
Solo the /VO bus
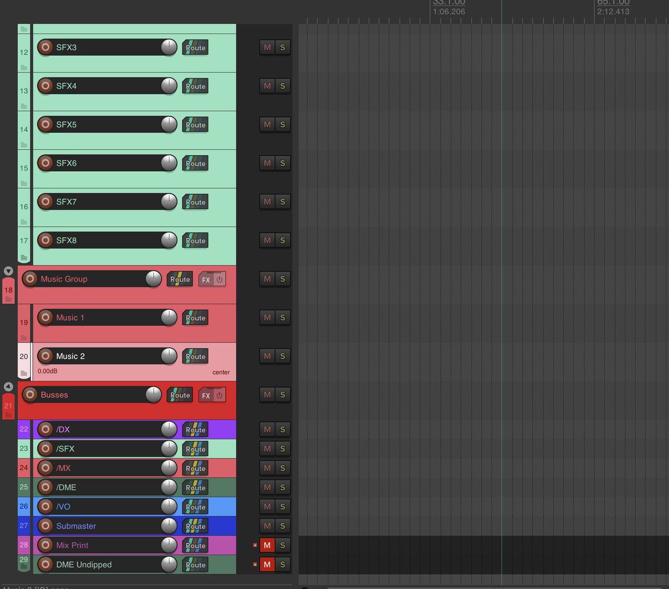(283, 506)
